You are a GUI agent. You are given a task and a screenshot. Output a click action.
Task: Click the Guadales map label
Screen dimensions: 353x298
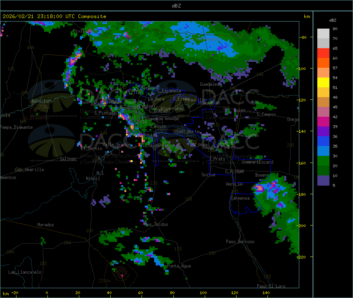point(209,84)
